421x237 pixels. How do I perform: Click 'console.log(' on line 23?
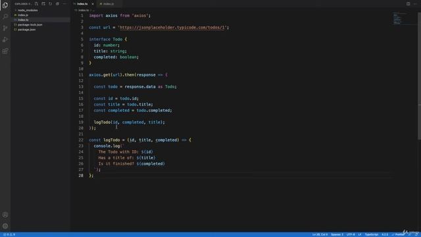click(x=108, y=146)
